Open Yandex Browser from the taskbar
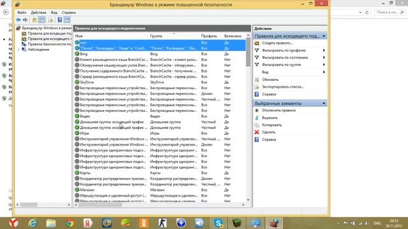 coord(14,223)
